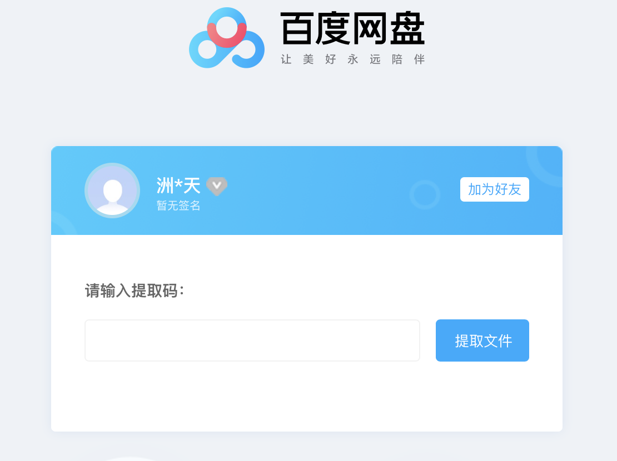
Task: Click the slogan 让美好永远陪伴
Action: (352, 59)
